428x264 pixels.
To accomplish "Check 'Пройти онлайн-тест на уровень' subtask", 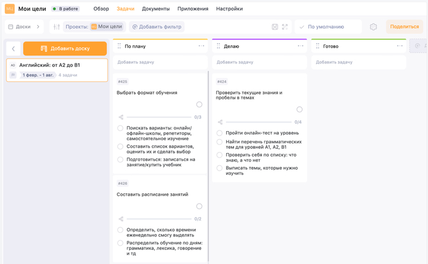I will coord(220,133).
